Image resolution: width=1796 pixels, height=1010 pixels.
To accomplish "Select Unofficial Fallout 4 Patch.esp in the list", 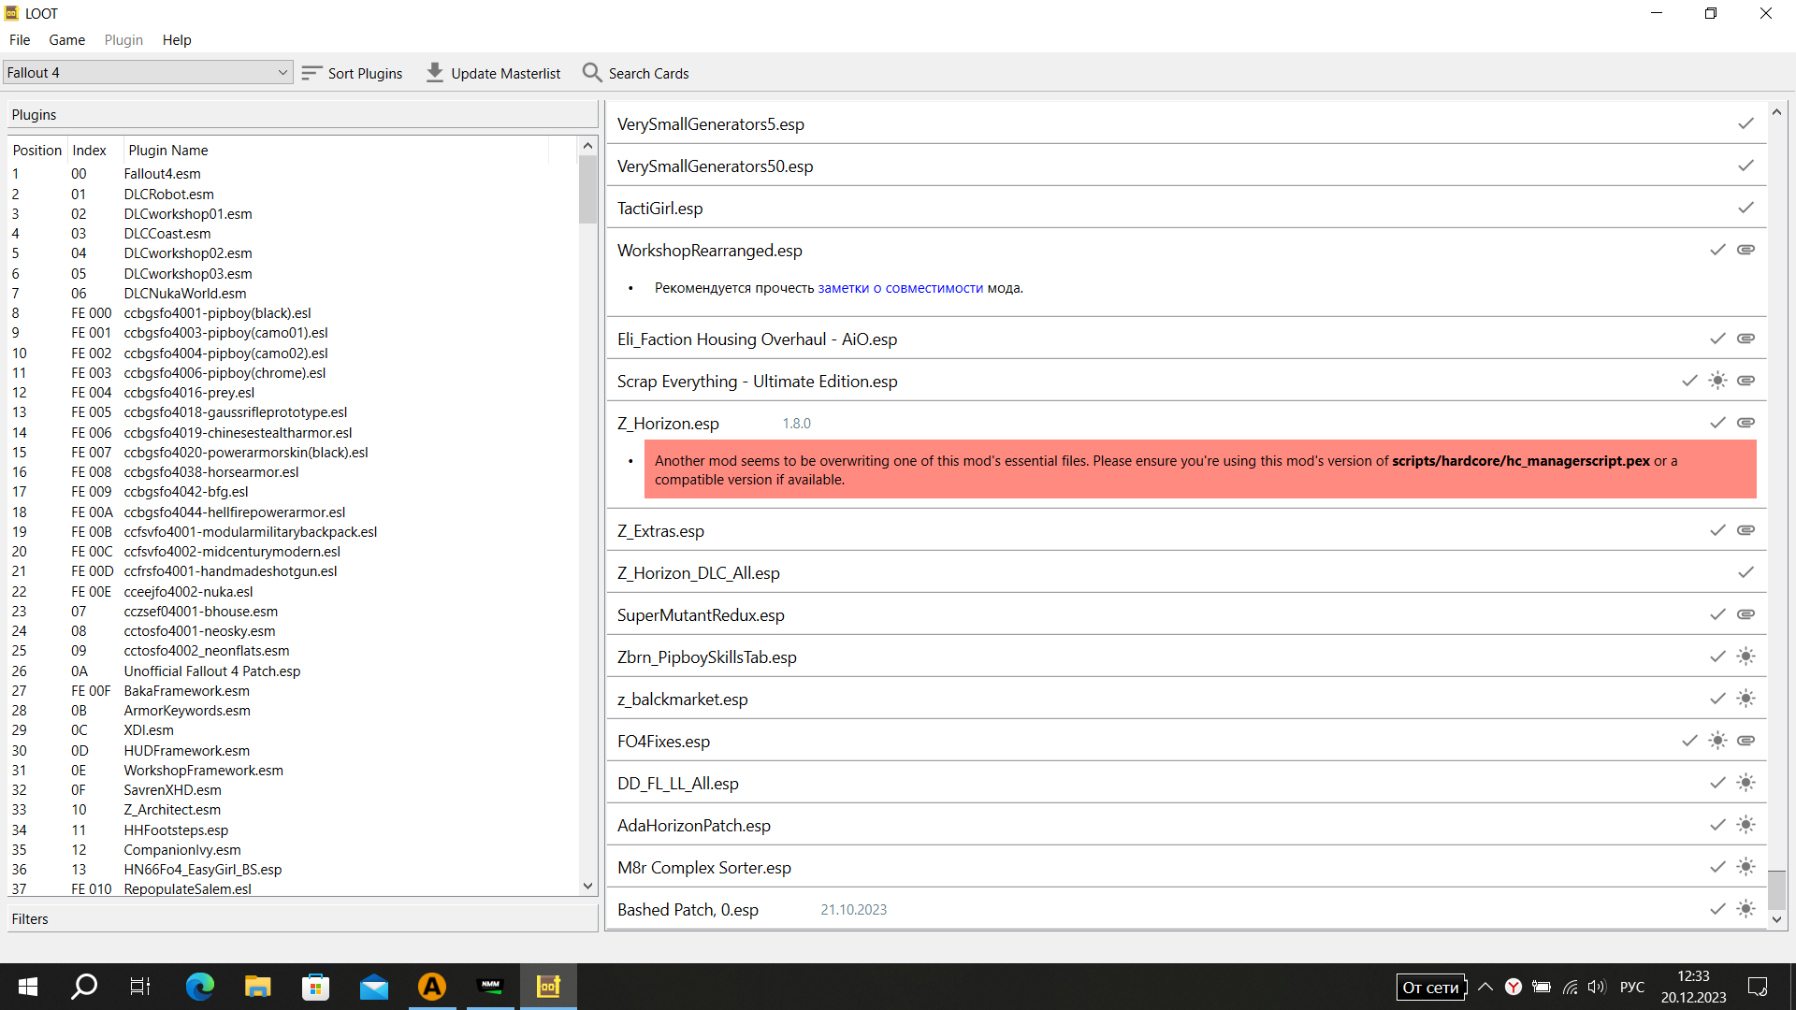I will coord(211,671).
